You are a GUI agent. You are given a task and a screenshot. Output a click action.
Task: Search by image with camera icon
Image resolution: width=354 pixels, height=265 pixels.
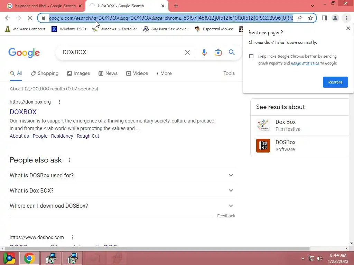point(218,52)
